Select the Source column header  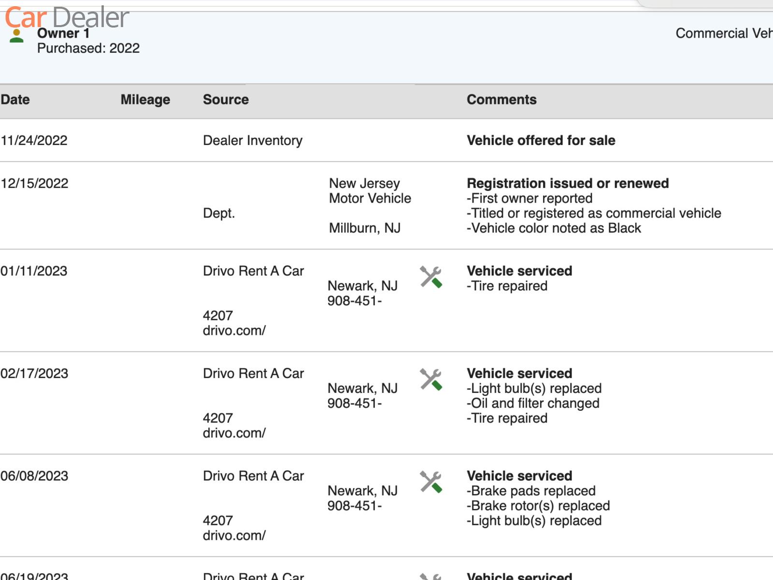pos(226,100)
